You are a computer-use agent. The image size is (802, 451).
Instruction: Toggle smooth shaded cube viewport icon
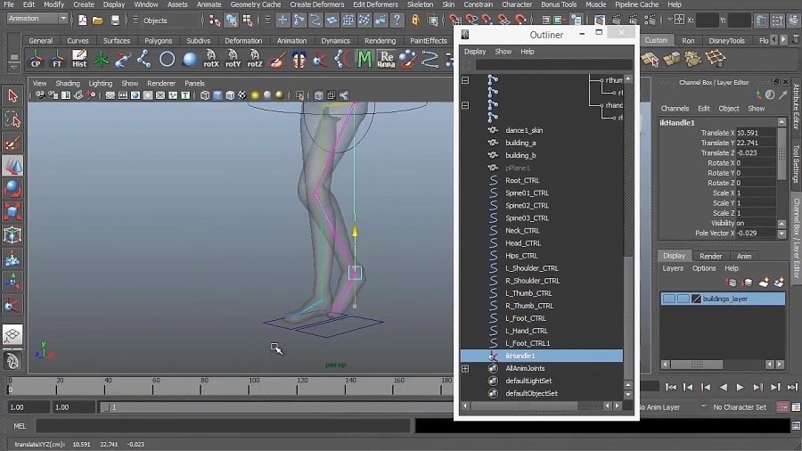click(217, 95)
